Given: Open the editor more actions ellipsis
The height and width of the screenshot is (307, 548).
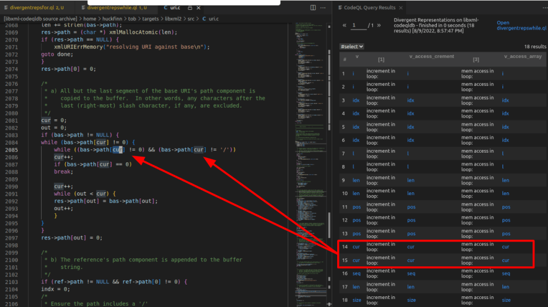Looking at the screenshot, I should (x=323, y=8).
